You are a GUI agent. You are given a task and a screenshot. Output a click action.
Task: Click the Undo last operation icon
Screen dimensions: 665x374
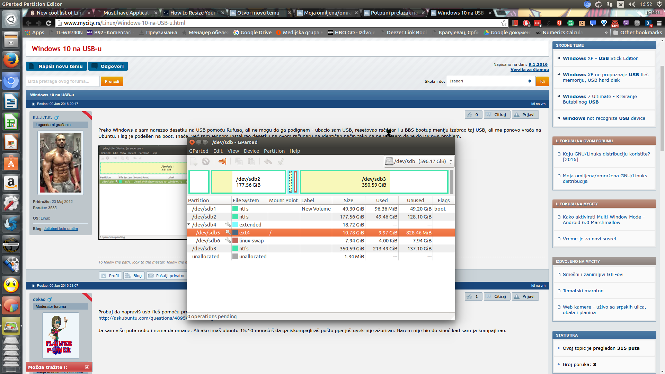[x=268, y=161]
